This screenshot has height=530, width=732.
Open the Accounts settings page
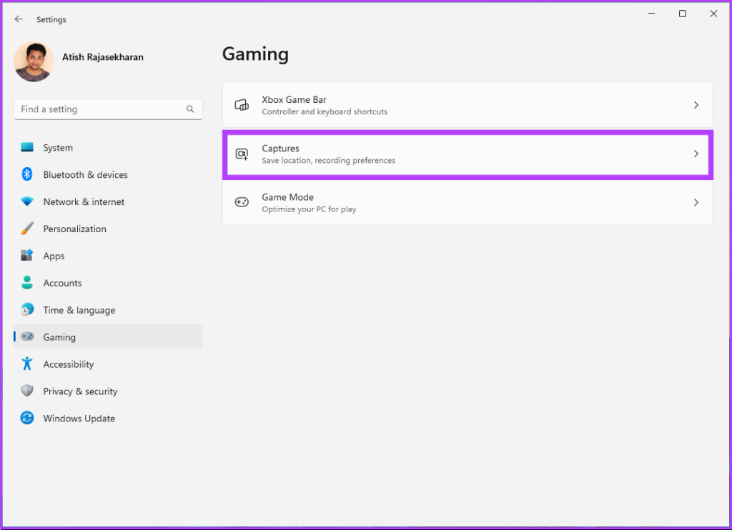pyautogui.click(x=62, y=283)
